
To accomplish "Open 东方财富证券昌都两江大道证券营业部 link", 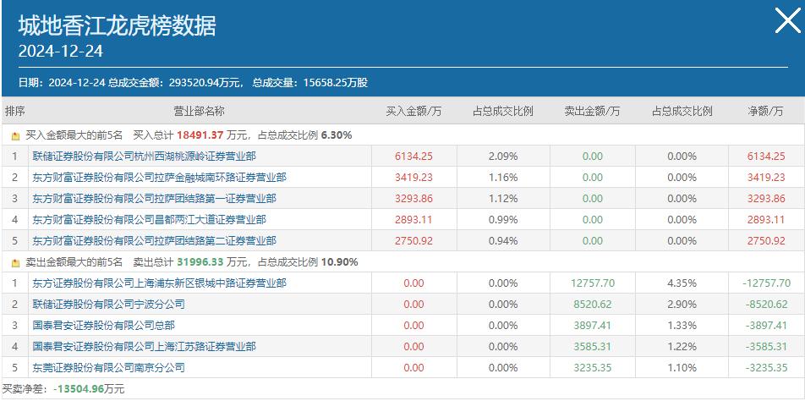I will 150,220.
